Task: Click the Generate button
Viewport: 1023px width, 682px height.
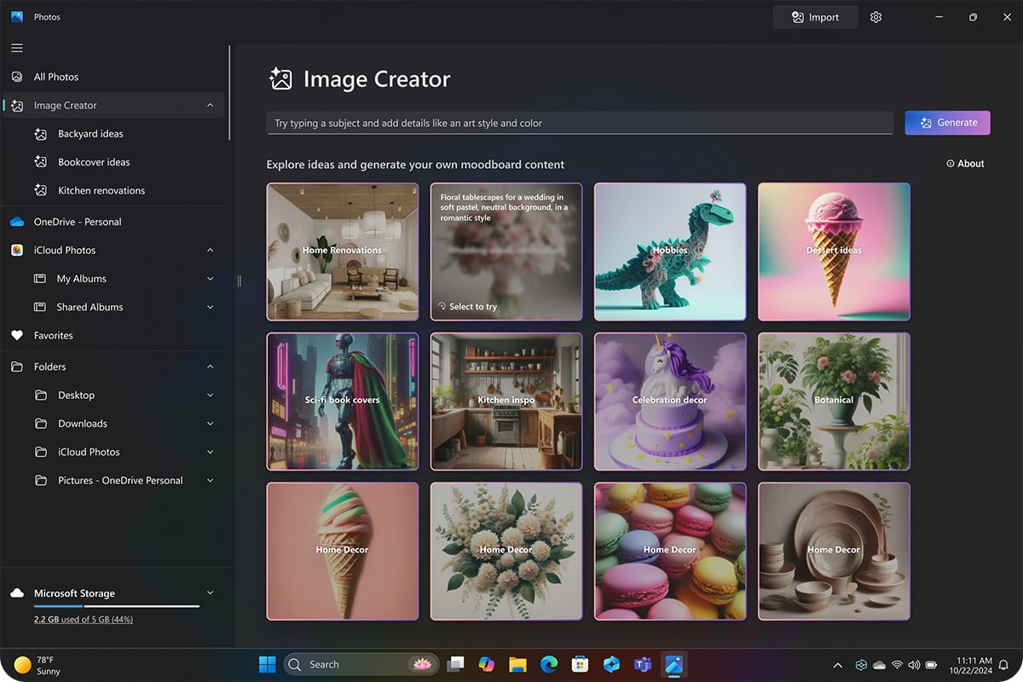Action: click(947, 123)
